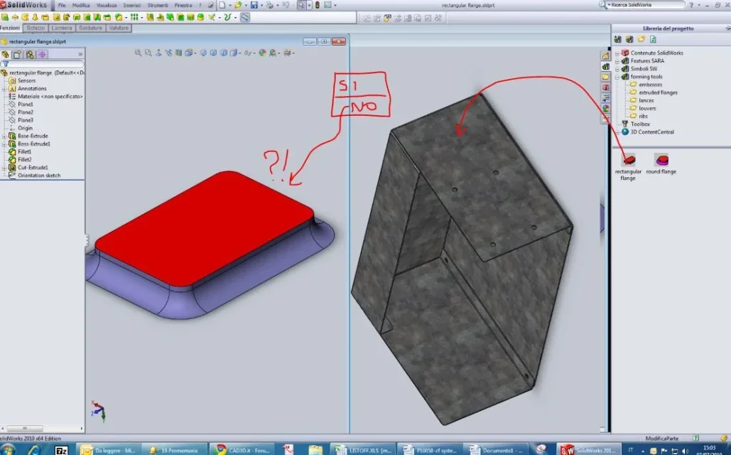The width and height of the screenshot is (731, 455).
Task: Click the Edit Appearance color ball icon
Action: coord(262,53)
